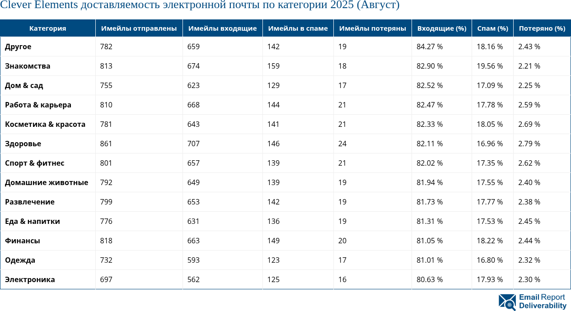Click the Имейлы в спаме header
Image resolution: width=571 pixels, height=311 pixels.
298,28
